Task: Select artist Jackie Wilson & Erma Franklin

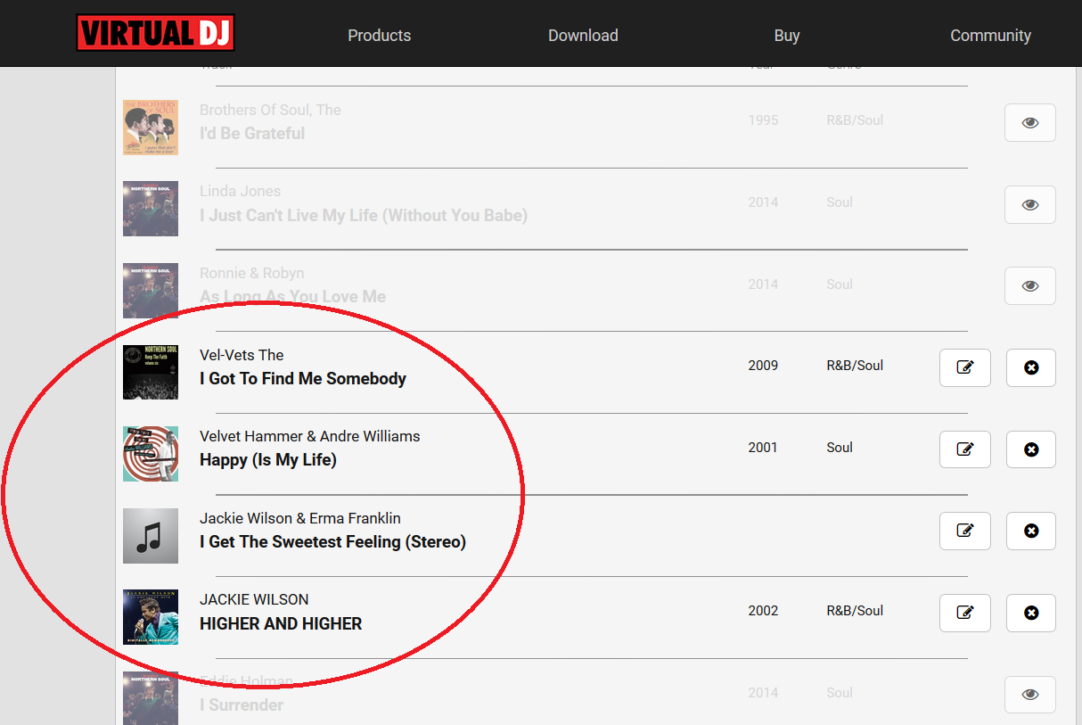Action: [300, 518]
